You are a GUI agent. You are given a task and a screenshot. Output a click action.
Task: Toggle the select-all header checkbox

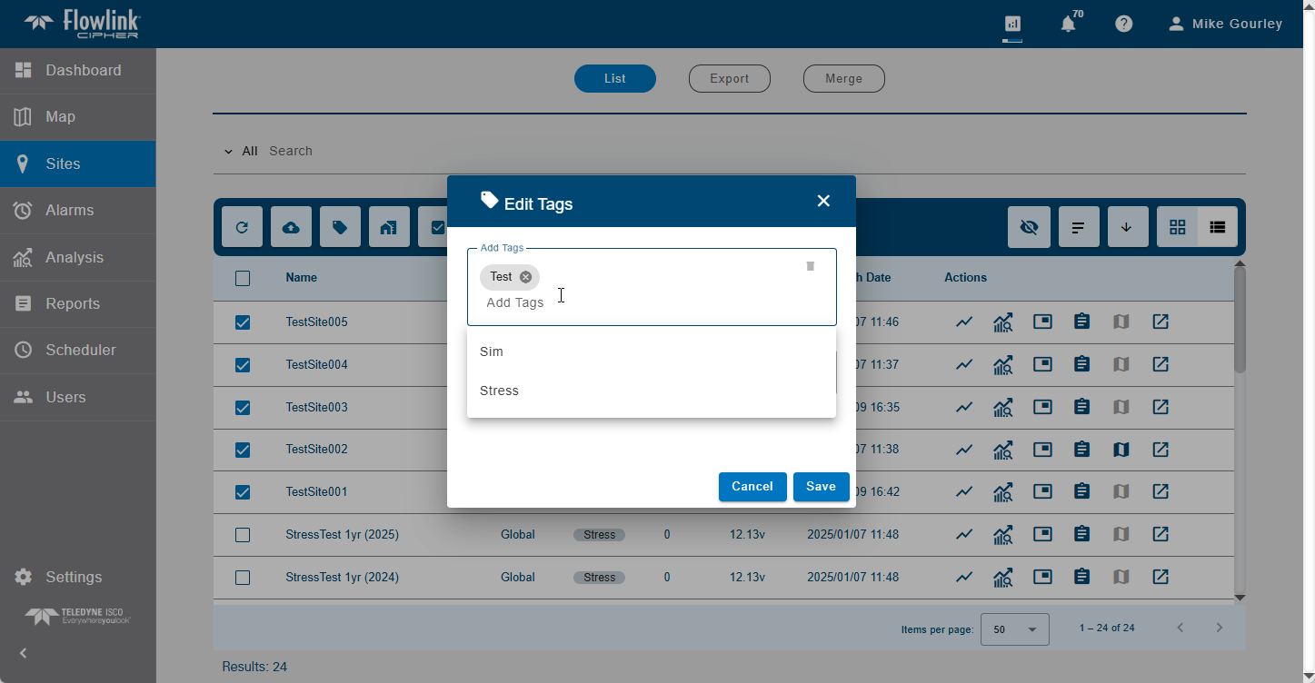click(x=243, y=278)
